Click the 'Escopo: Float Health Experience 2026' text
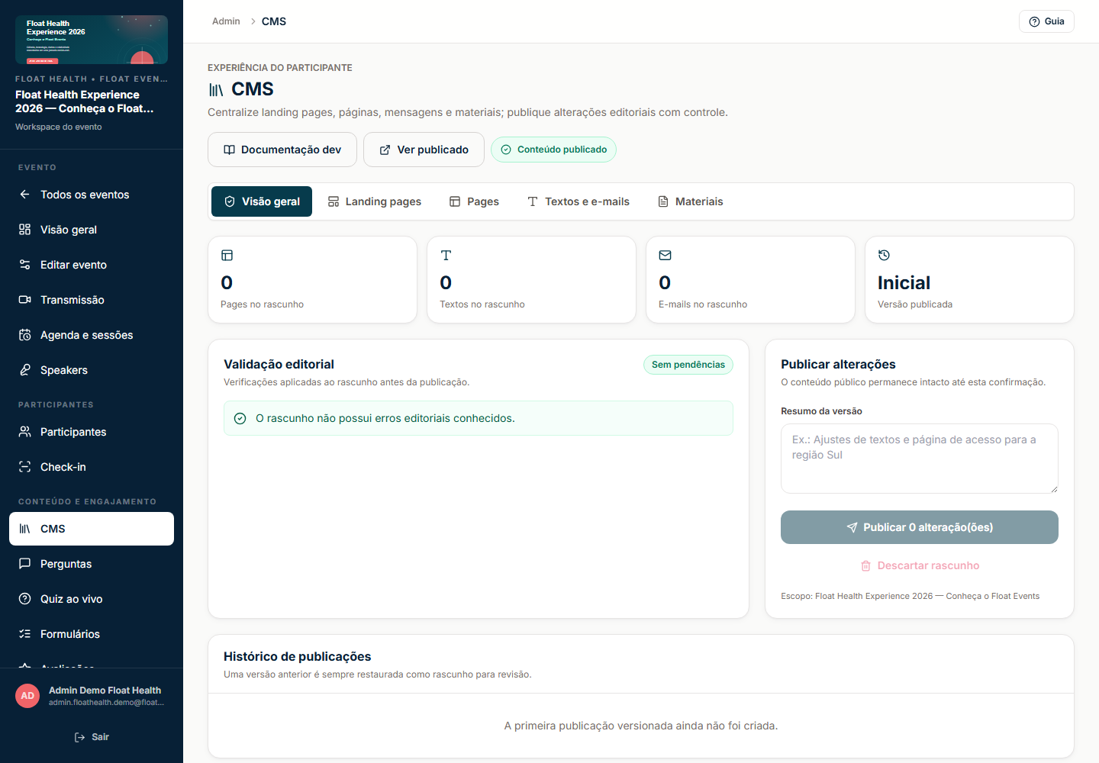Screen dimensions: 1099x763 [910, 596]
